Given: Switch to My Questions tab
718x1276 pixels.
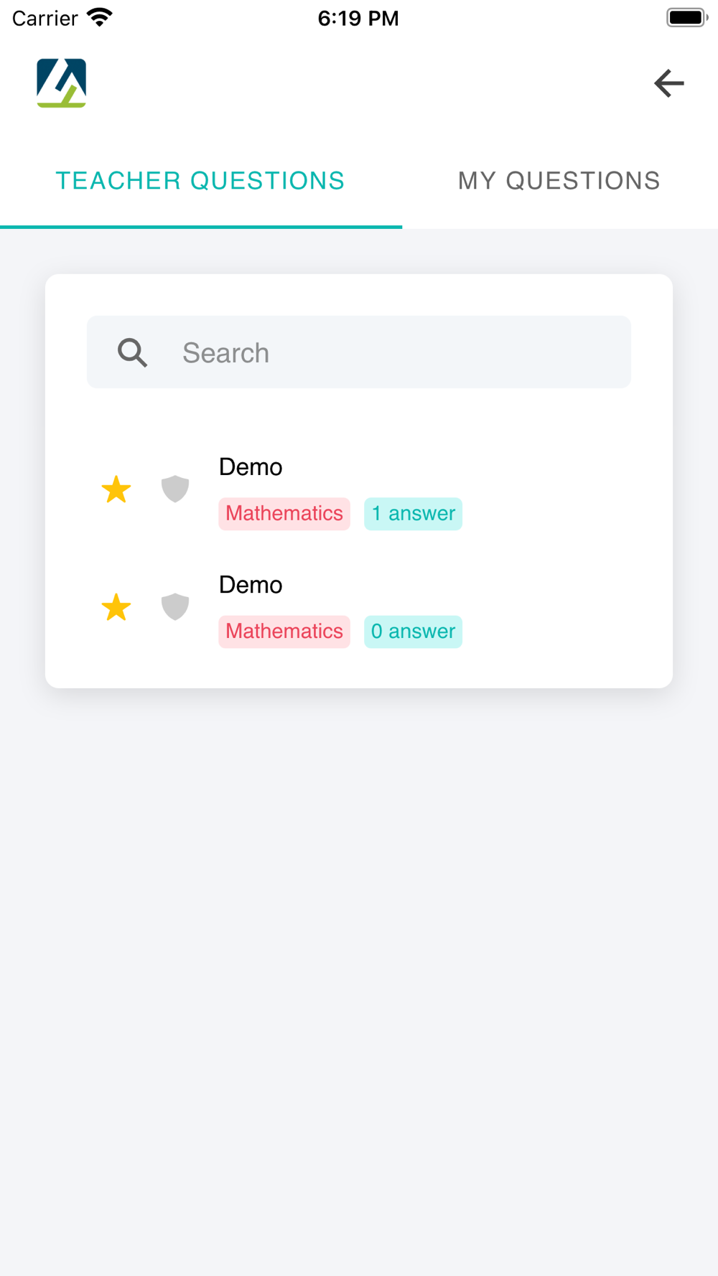Looking at the screenshot, I should click(559, 181).
